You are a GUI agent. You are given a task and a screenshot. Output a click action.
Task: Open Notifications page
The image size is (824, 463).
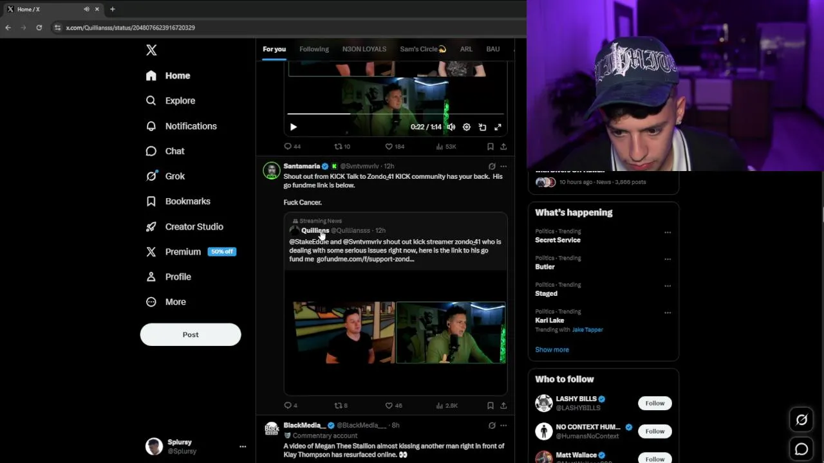(x=182, y=126)
